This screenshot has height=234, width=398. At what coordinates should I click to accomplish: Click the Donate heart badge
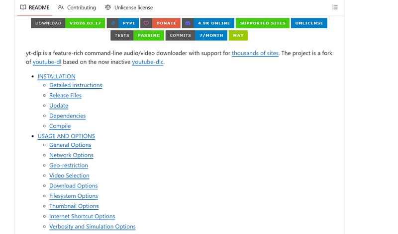[160, 23]
